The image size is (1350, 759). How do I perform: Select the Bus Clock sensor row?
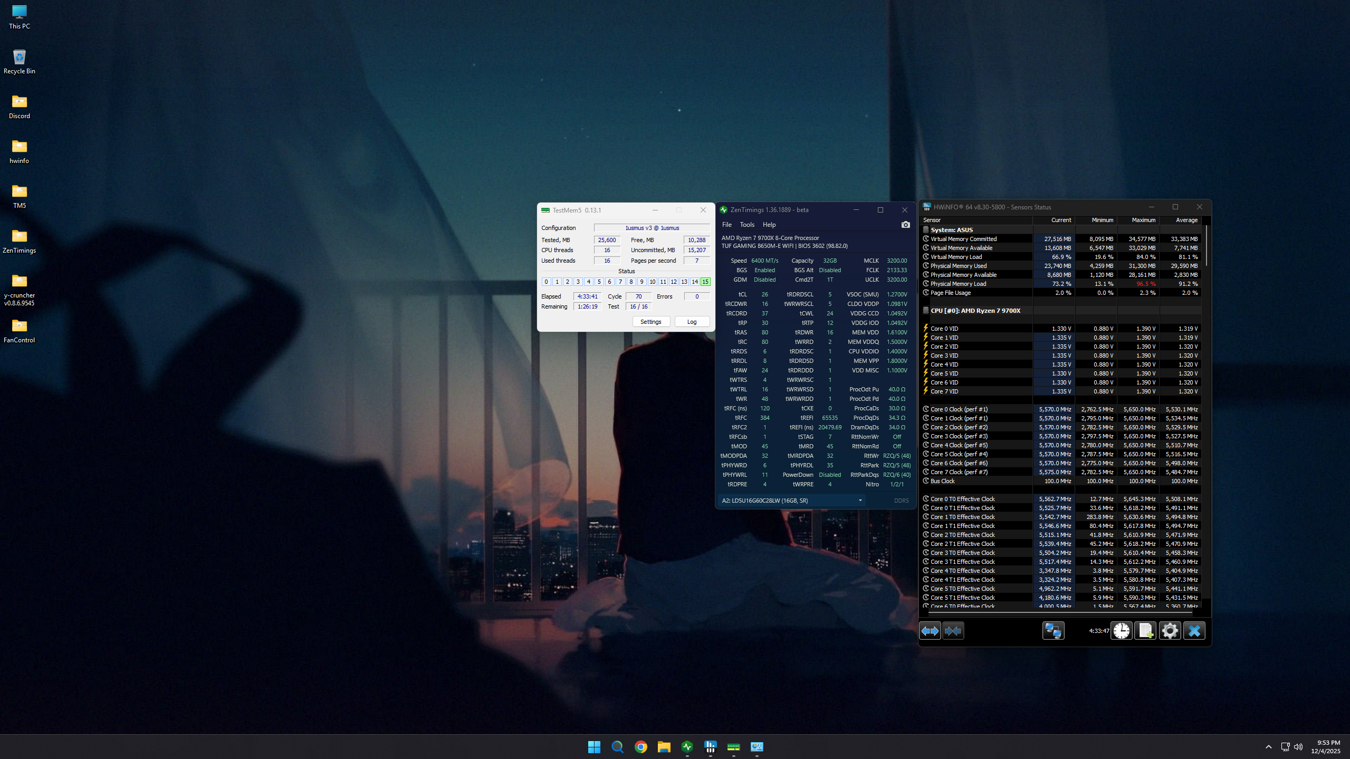[x=1061, y=481]
